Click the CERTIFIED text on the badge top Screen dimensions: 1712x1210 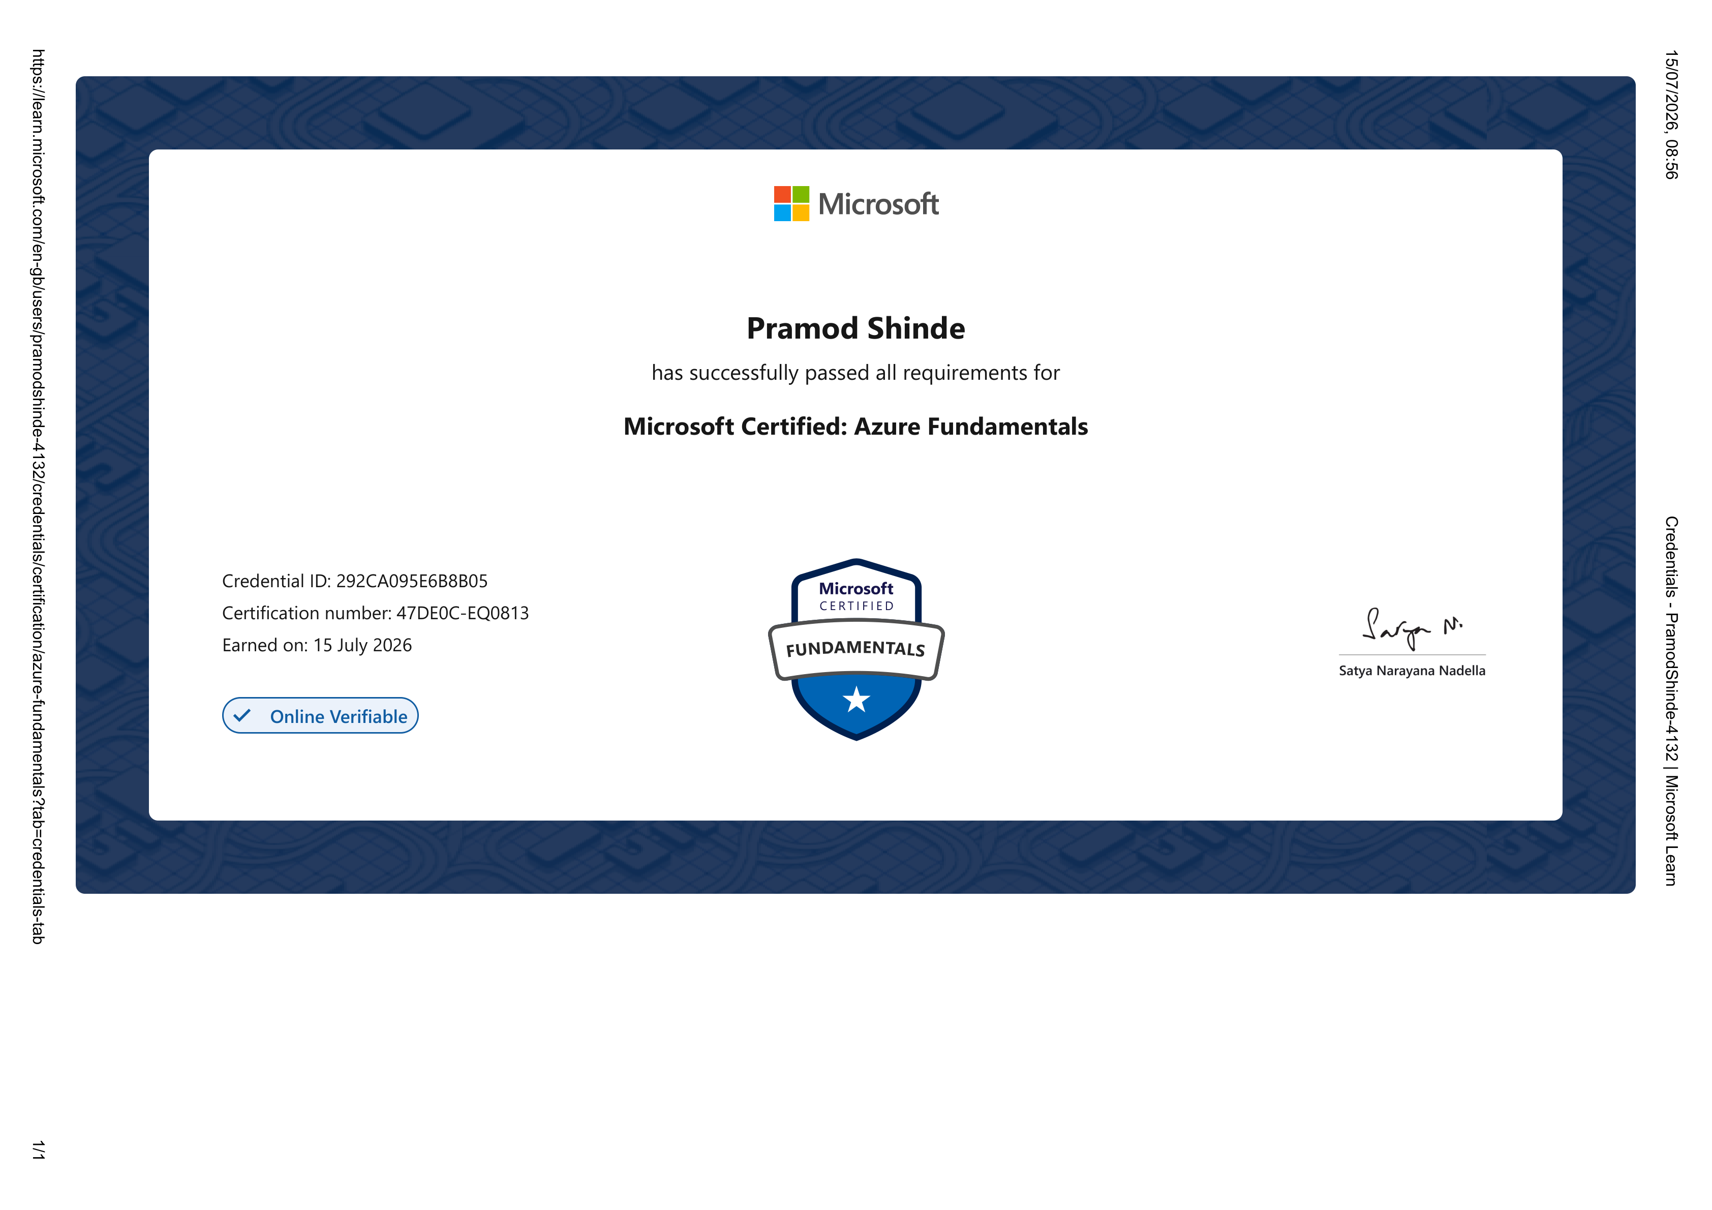856,607
